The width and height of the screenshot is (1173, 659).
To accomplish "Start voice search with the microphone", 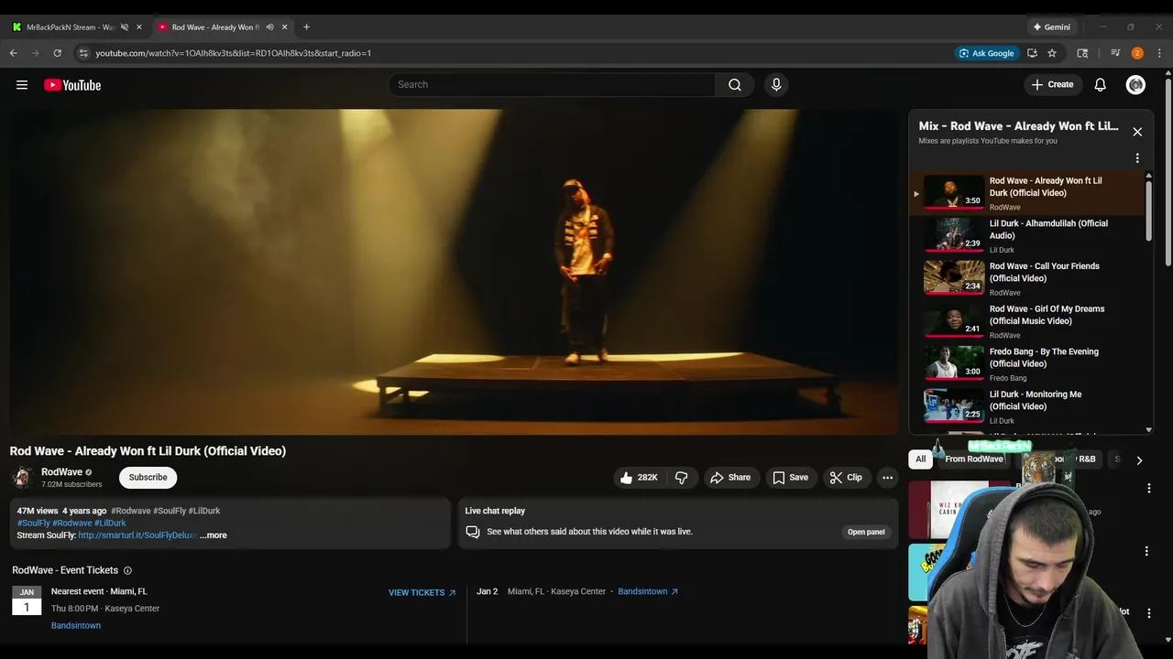I will coord(776,85).
